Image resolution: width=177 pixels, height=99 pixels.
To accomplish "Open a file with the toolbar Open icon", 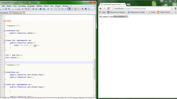I will click(3, 9).
